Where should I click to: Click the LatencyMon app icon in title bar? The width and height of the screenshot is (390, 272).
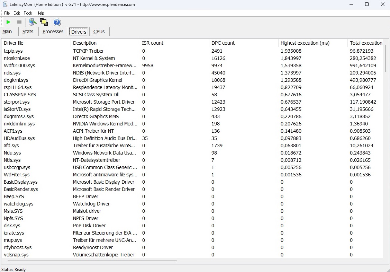tap(5, 5)
